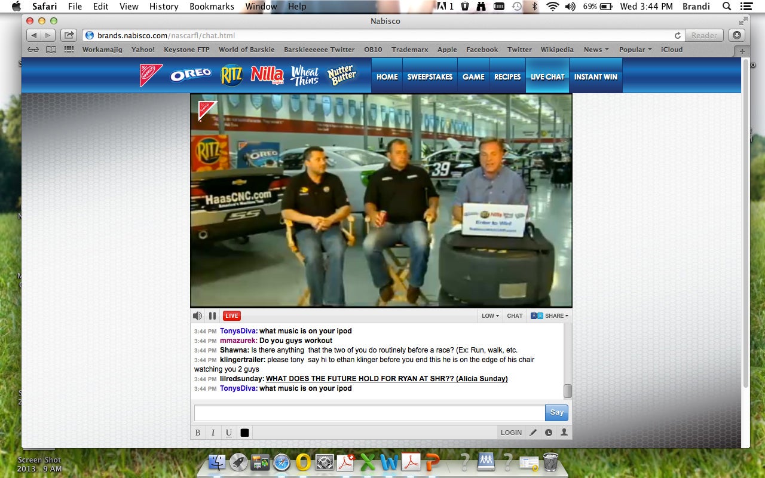Click lilredsunday's underlined chat message
This screenshot has width=765, height=478.
pyautogui.click(x=387, y=379)
